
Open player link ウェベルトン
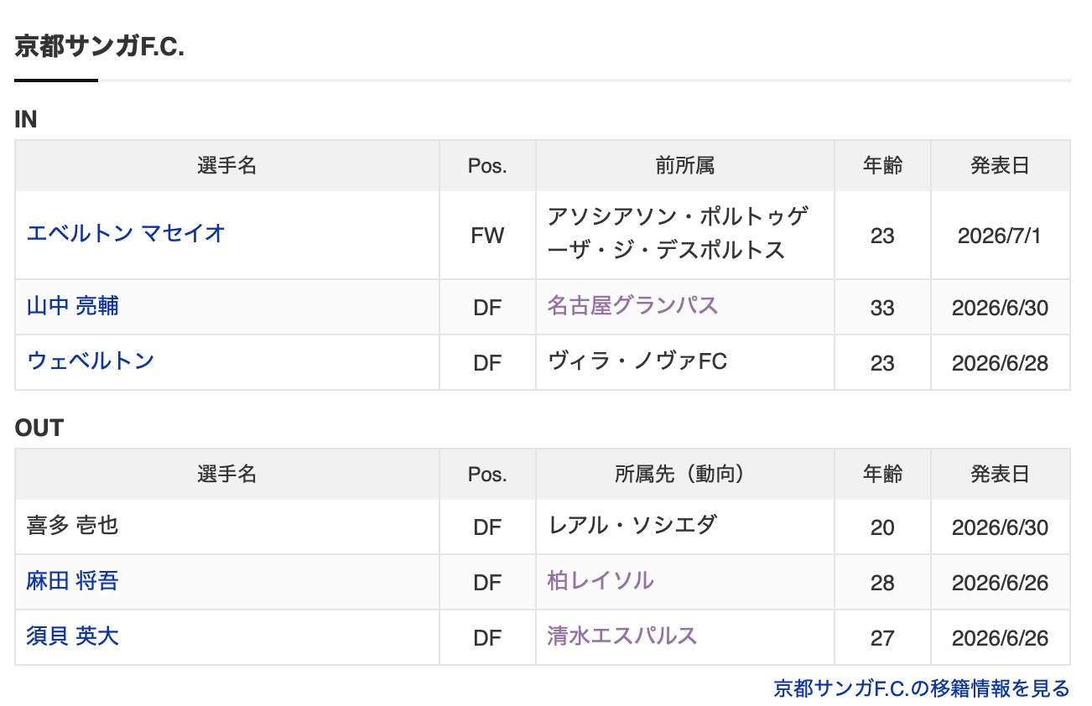(91, 361)
